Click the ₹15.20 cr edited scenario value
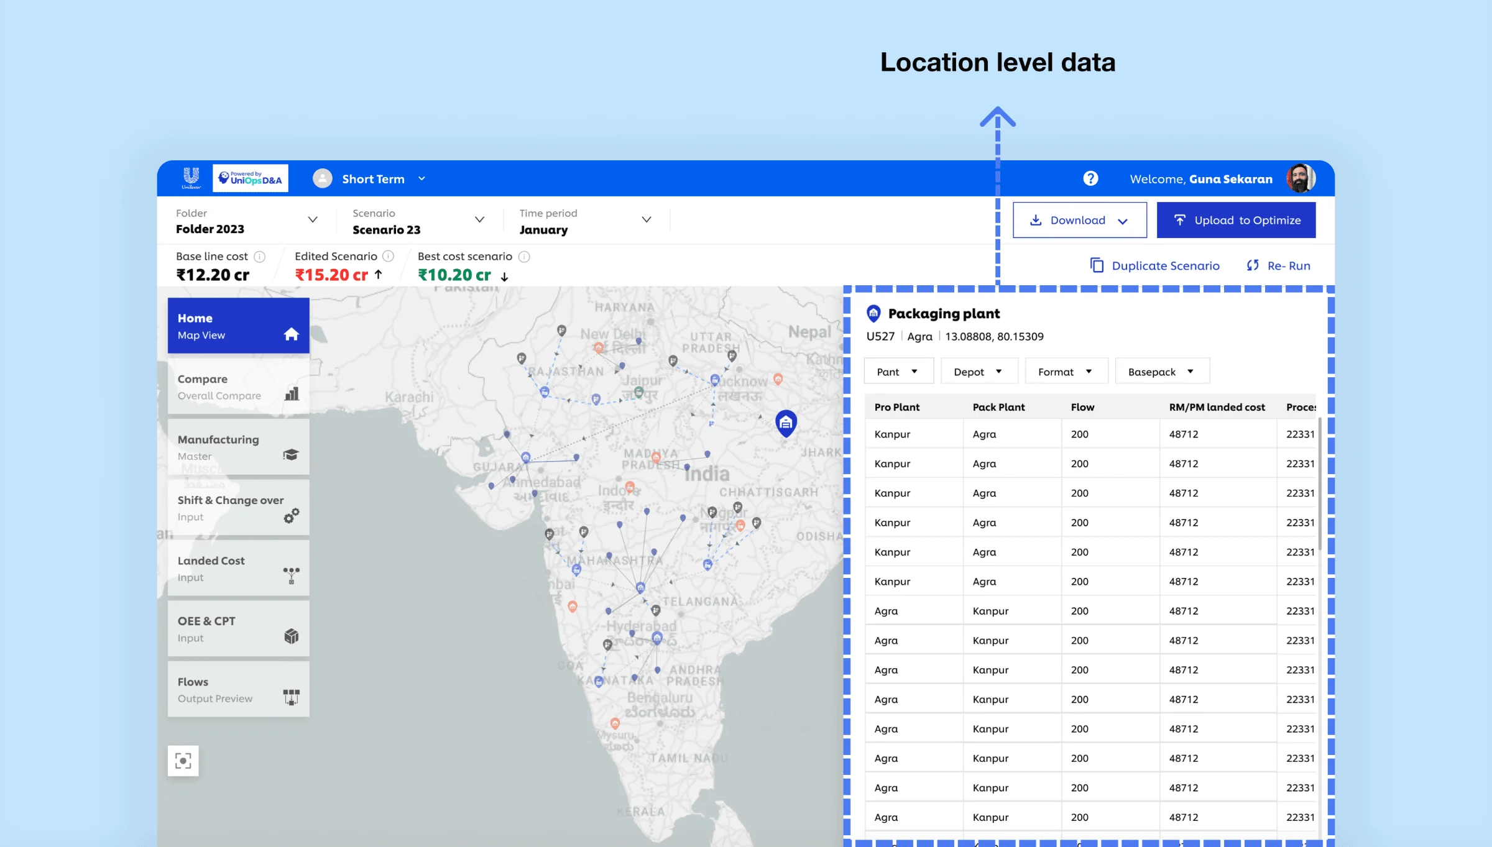 (x=331, y=275)
